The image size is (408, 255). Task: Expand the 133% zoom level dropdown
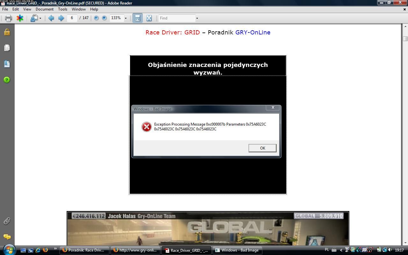pos(126,18)
